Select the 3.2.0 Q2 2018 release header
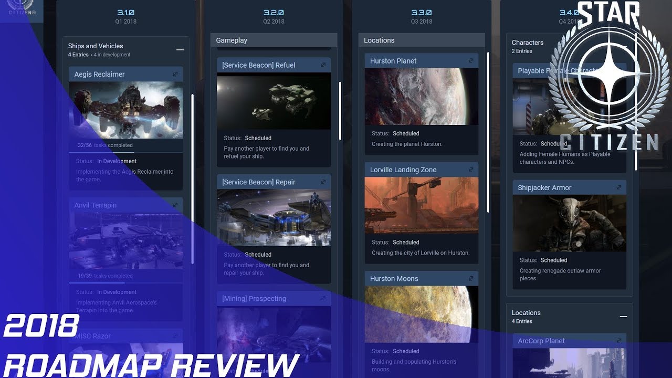The width and height of the screenshot is (672, 378). (x=274, y=17)
